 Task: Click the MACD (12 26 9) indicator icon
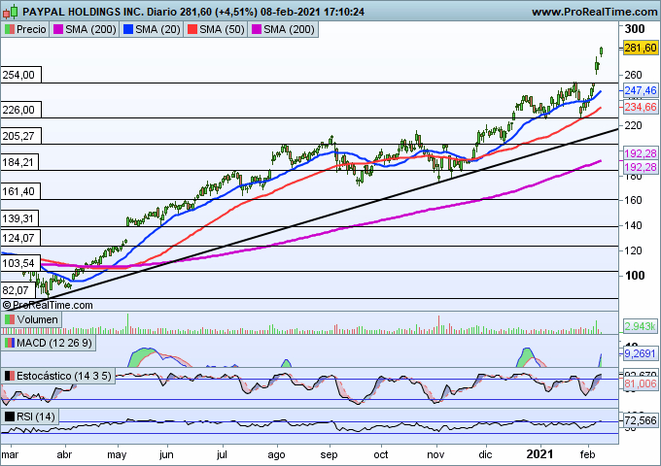click(10, 343)
